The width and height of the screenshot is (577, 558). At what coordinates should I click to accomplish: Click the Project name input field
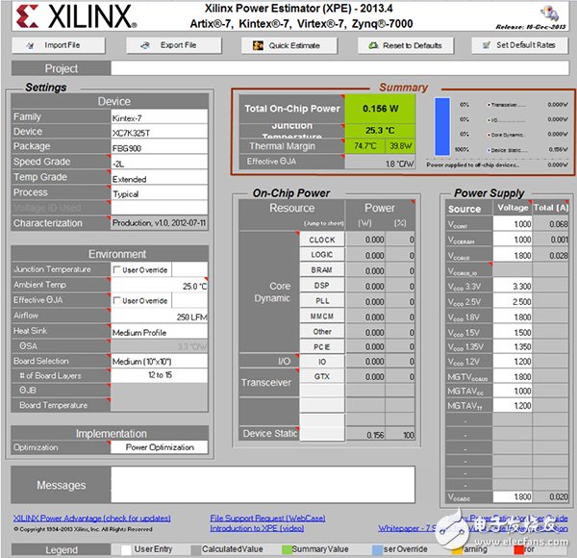click(x=337, y=68)
